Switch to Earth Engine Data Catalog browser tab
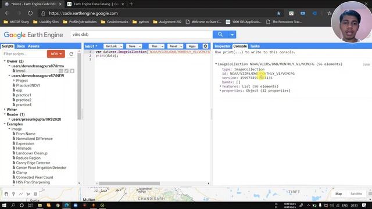 [96, 4]
